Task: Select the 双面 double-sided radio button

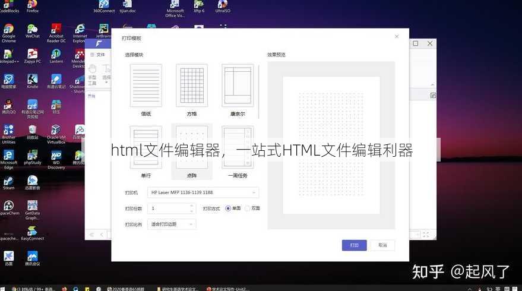Action: pyautogui.click(x=248, y=208)
